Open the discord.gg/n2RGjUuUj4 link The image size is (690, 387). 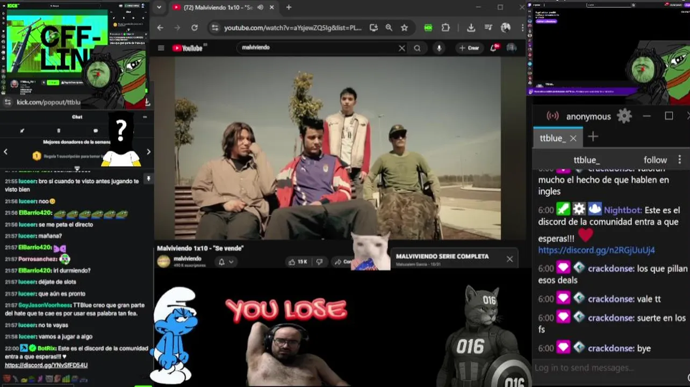[596, 250]
